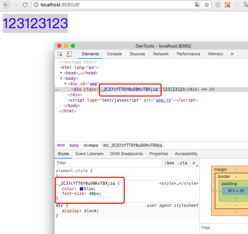Click the element inspector picker icon
The width and height of the screenshot is (248, 234).
(60, 54)
